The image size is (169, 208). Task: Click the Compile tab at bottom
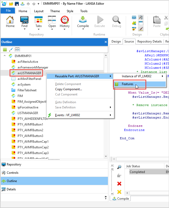click(120, 199)
